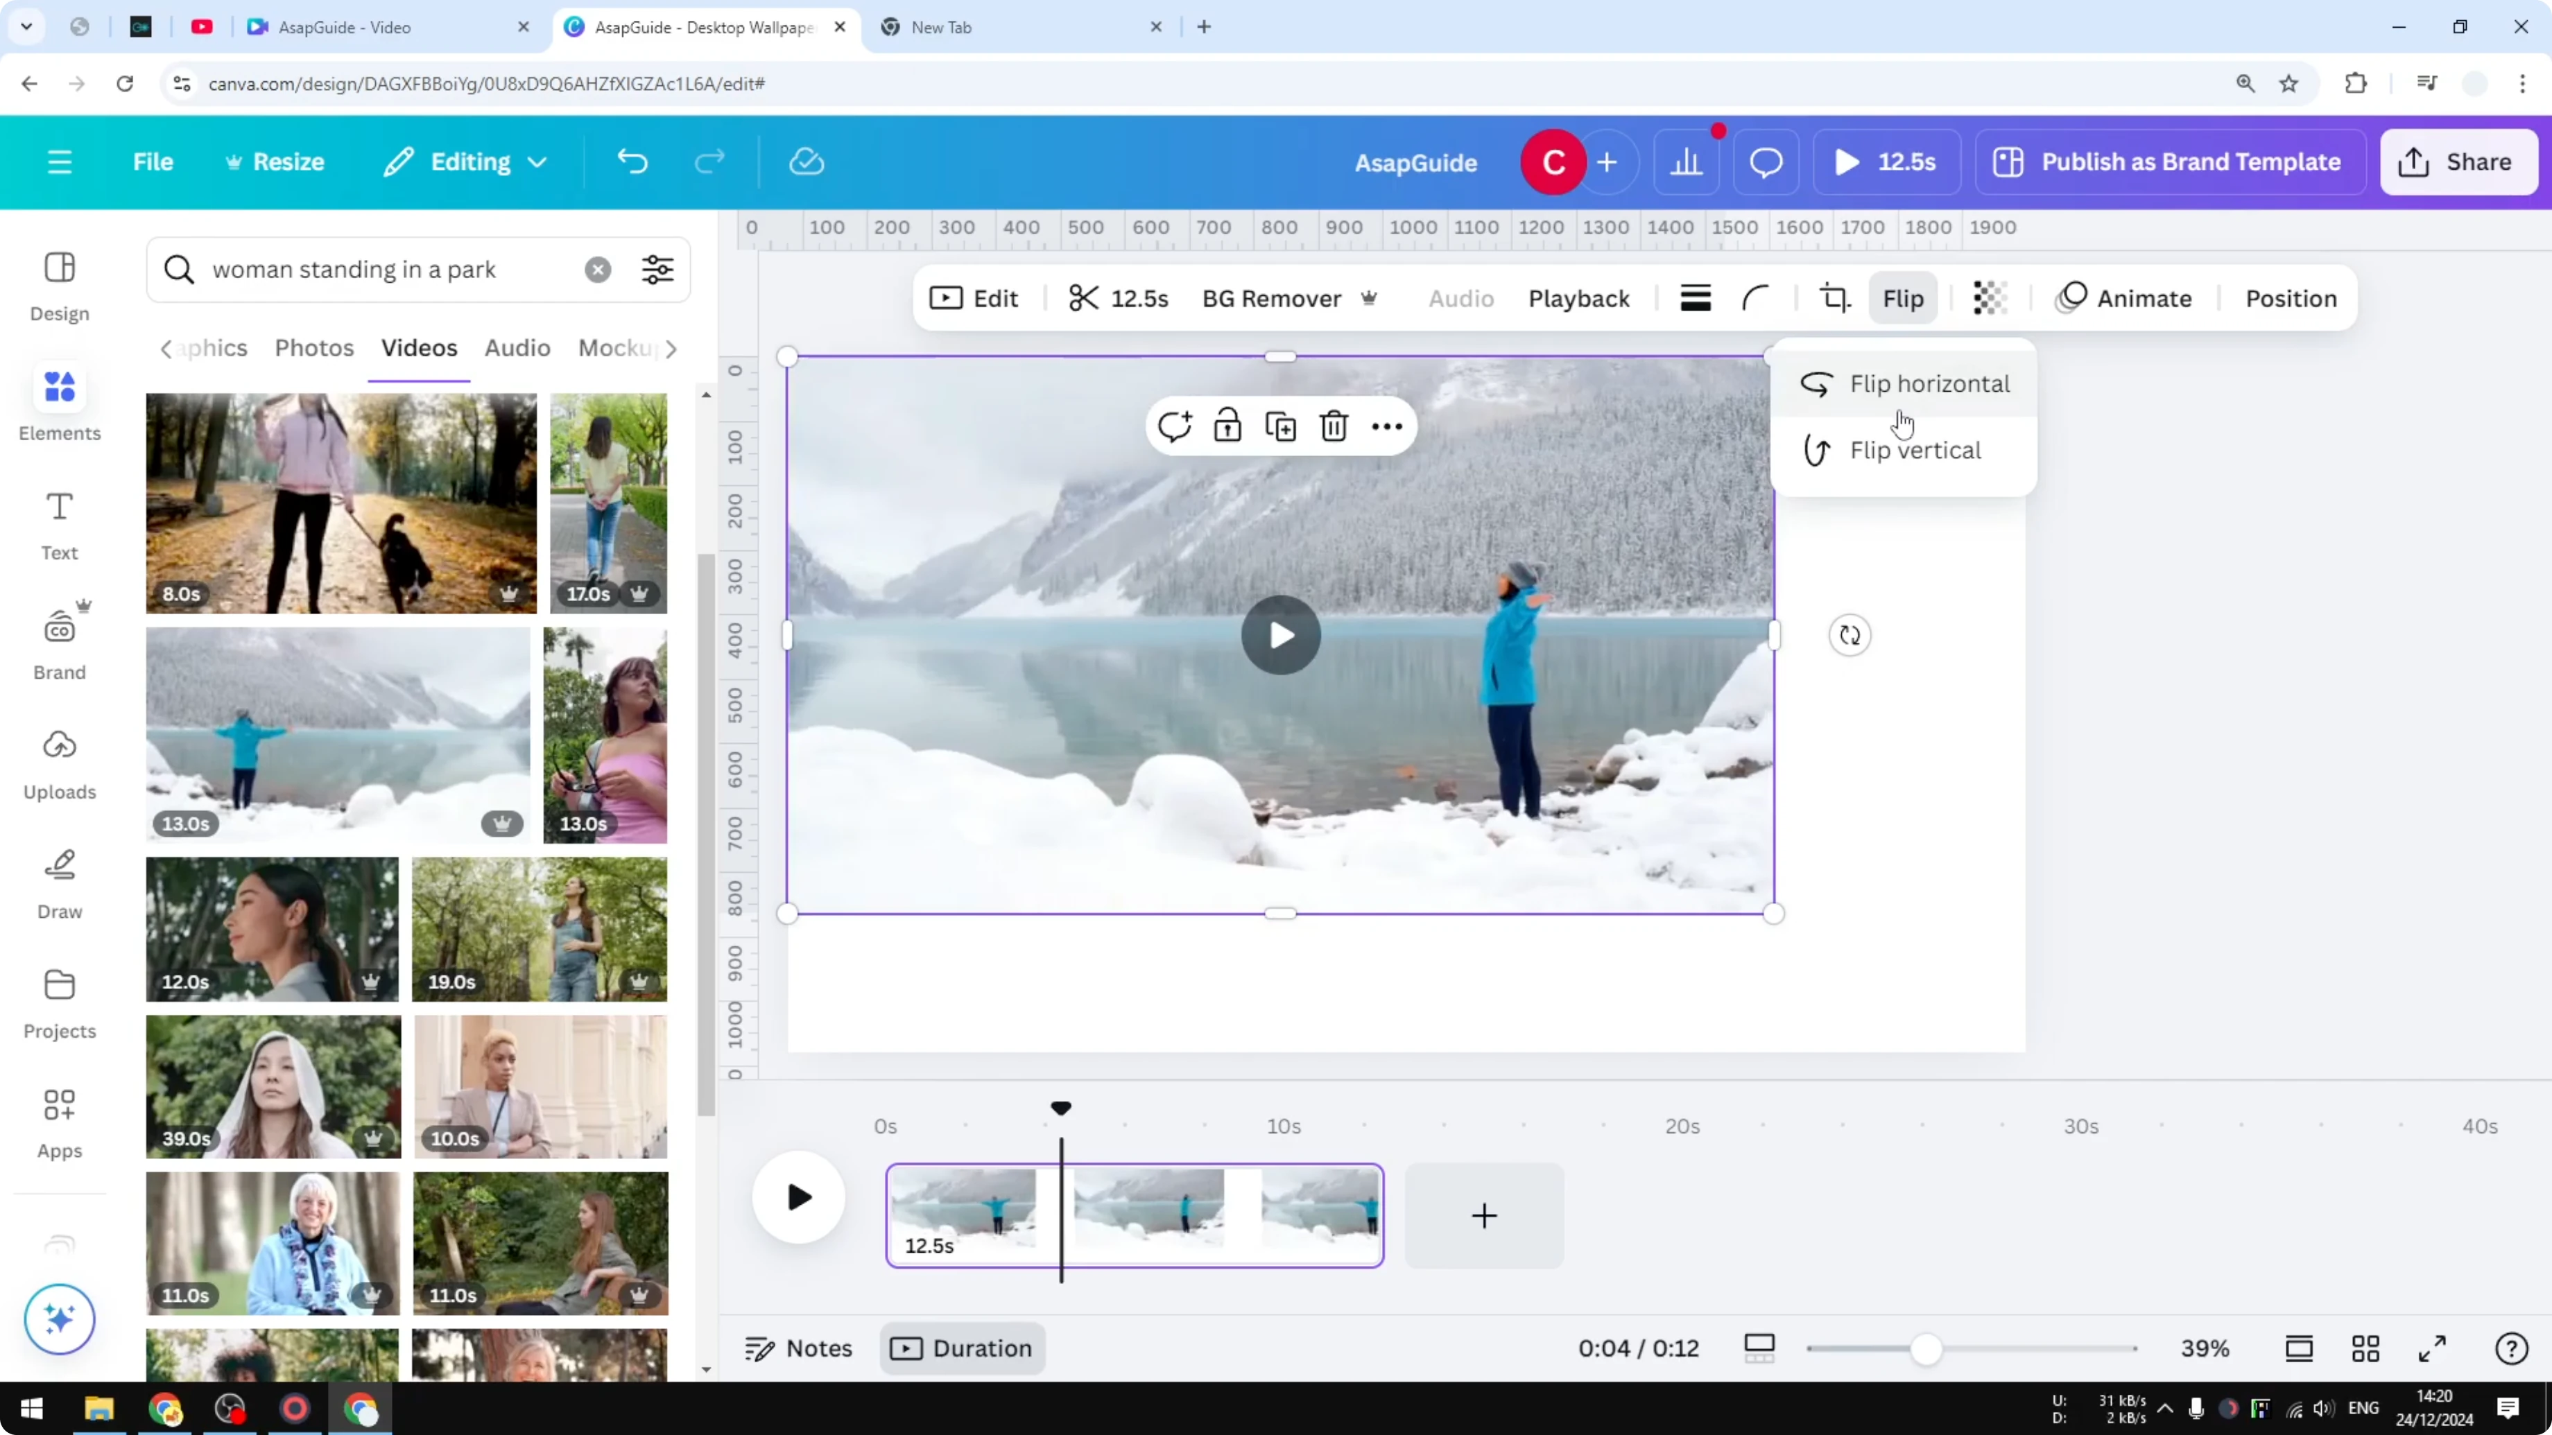Select the Draw tool in the sidebar
The image size is (2552, 1435).
tap(58, 881)
